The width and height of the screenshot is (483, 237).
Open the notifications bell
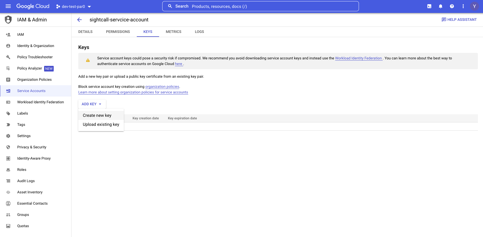[441, 6]
